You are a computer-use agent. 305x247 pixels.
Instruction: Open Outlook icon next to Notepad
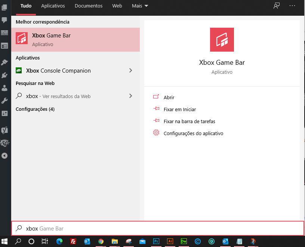[x=225, y=241]
